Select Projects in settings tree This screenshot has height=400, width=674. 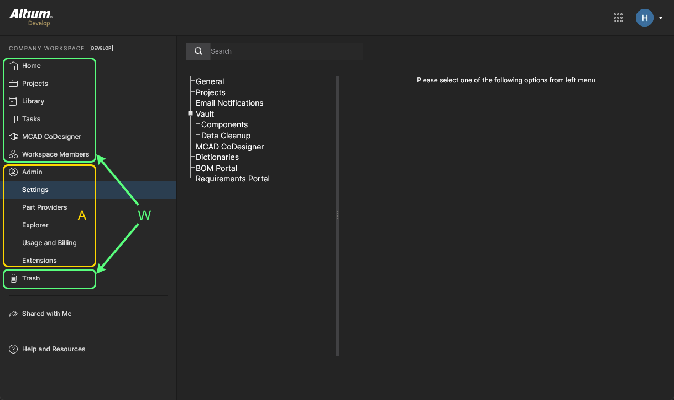211,92
